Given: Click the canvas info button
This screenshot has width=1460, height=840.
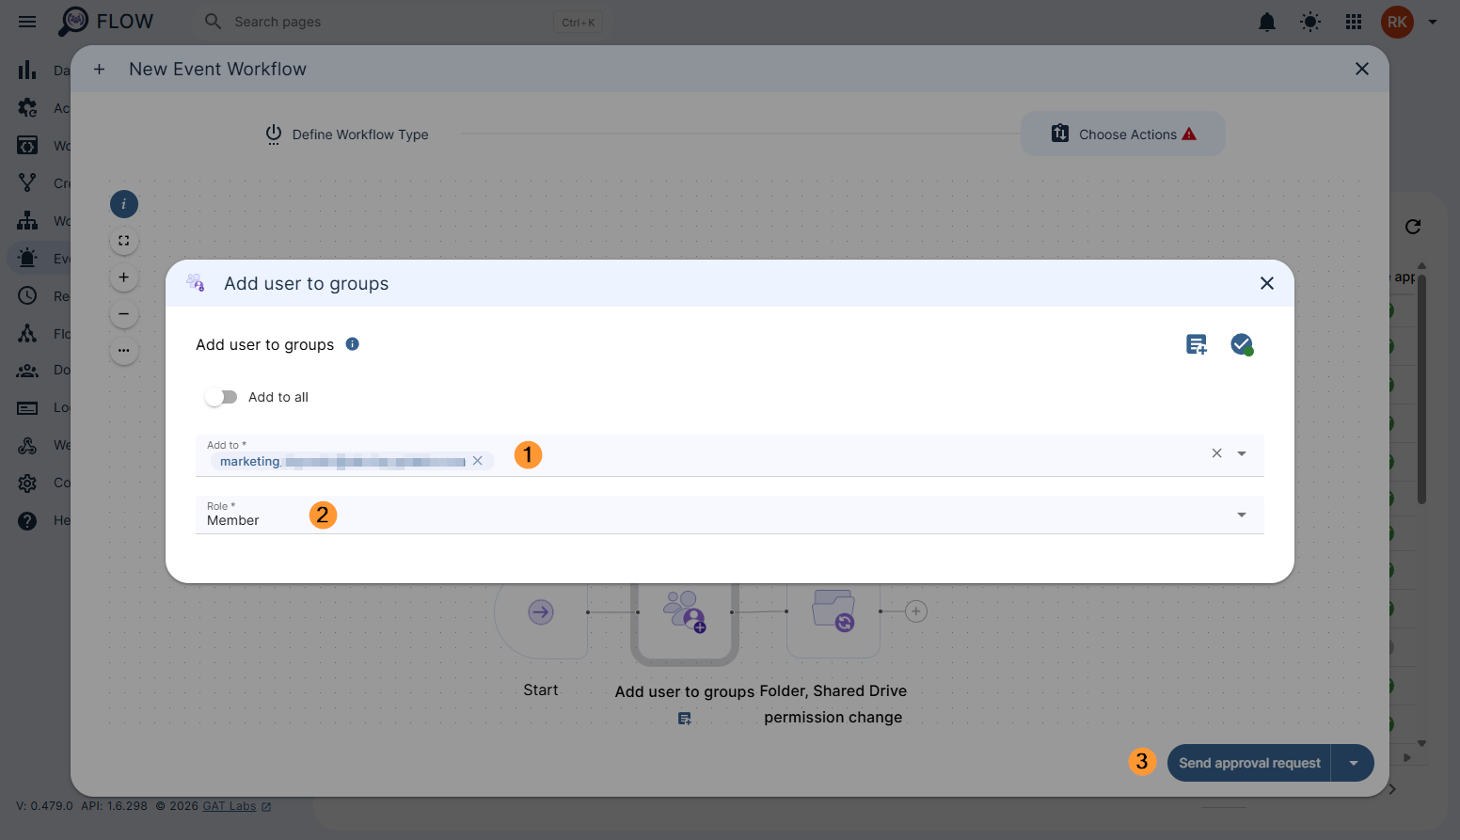Looking at the screenshot, I should click(x=124, y=204).
